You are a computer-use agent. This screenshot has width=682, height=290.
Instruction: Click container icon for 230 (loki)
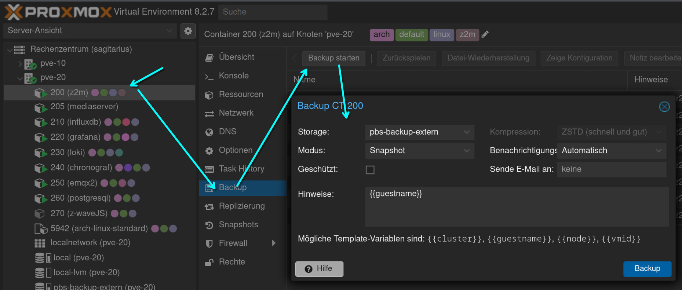(x=41, y=153)
